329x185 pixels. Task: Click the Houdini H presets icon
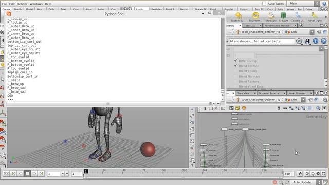click(307, 41)
